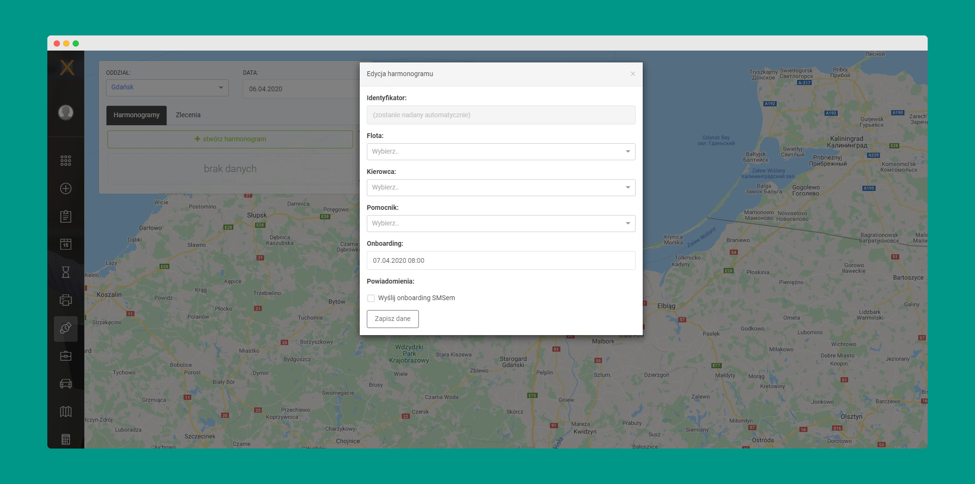The image size is (975, 484).
Task: Click the Ostróda label on map
Action: click(x=763, y=440)
